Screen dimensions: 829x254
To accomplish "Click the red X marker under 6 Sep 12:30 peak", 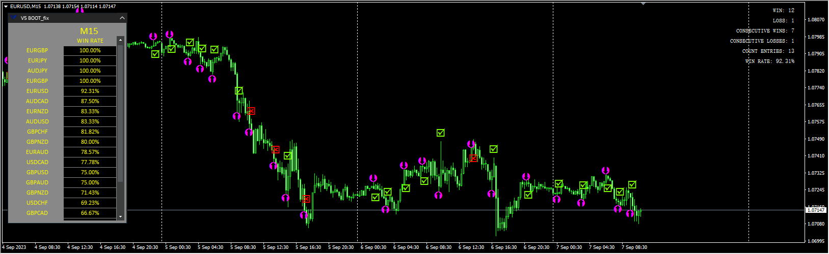I will (474, 158).
